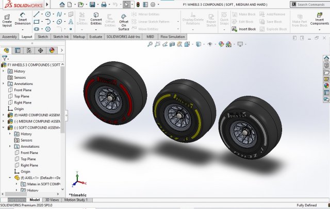The height and width of the screenshot is (209, 330).
Task: Switch to the Assembly ribbon tab
Action: 9,37
